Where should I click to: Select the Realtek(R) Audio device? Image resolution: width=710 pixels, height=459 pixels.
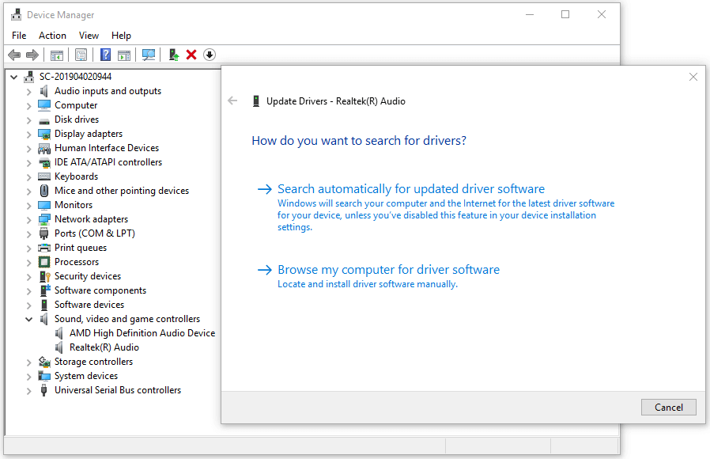[x=104, y=347]
